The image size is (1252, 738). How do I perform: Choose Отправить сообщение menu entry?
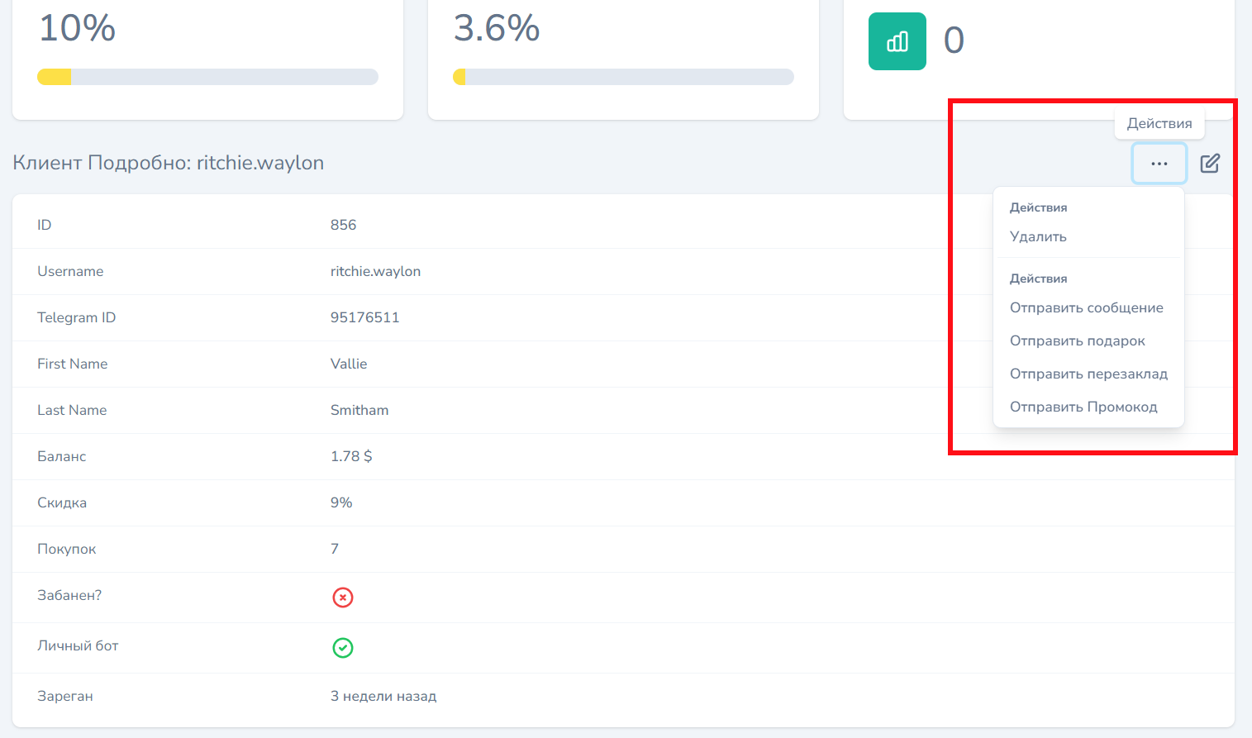(x=1088, y=307)
